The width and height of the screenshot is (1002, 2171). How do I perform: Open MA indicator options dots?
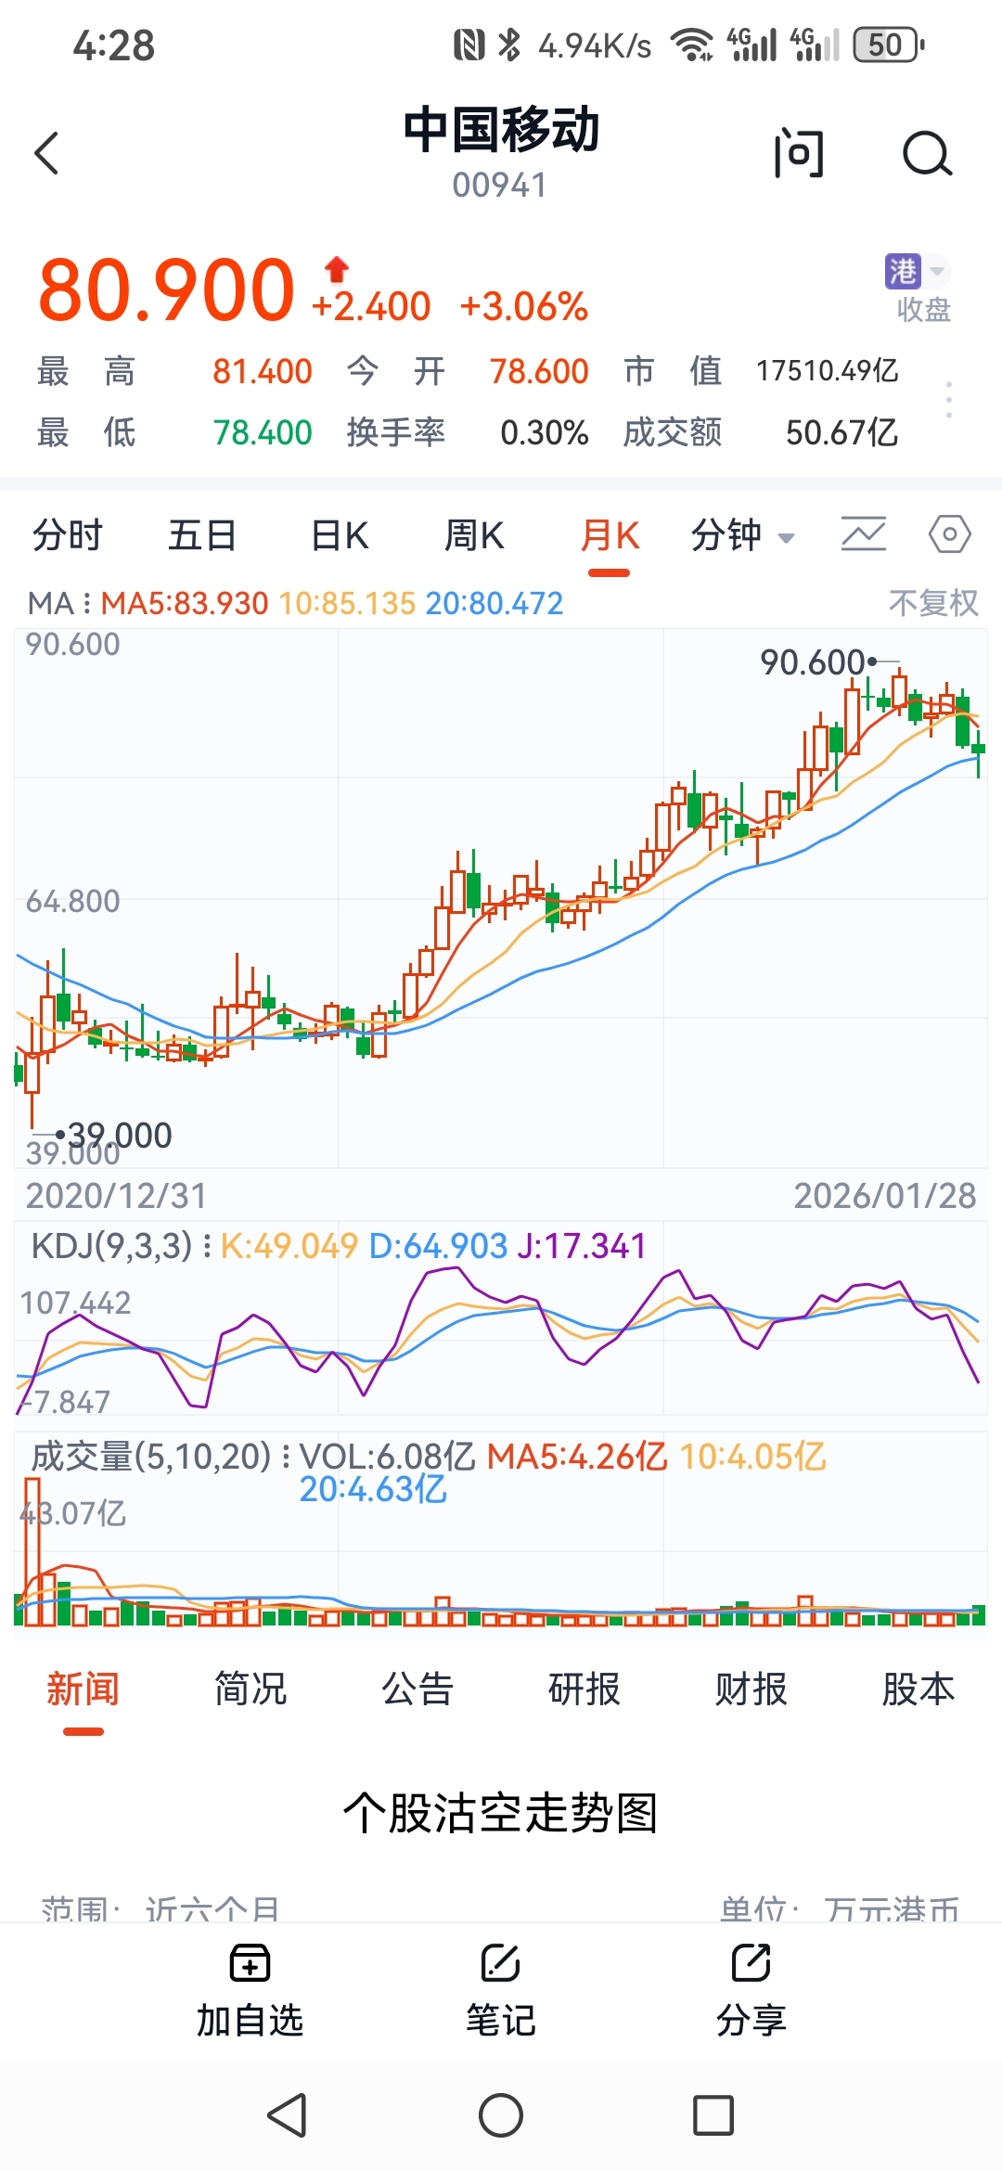click(87, 603)
